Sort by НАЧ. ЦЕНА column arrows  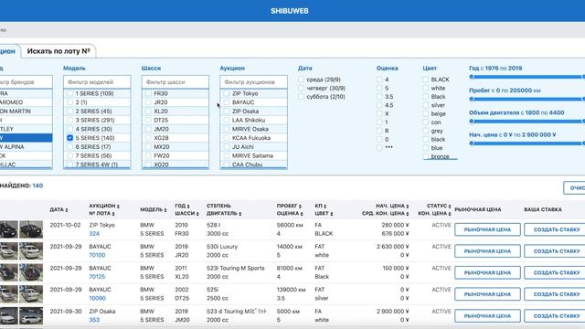407,207
